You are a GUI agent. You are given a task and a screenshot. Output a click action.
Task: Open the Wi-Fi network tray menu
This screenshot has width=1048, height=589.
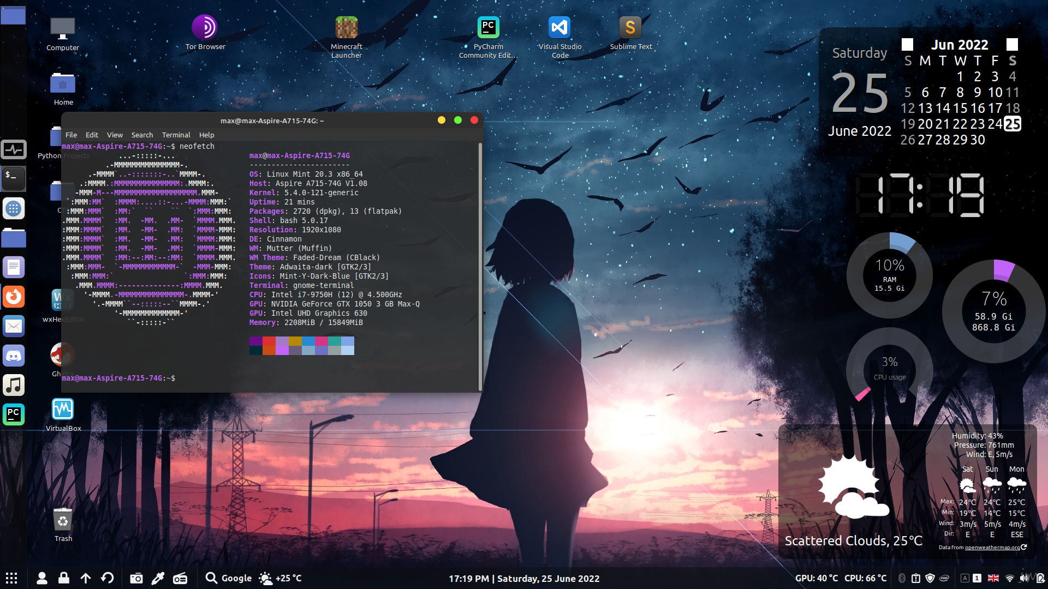coord(1010,578)
